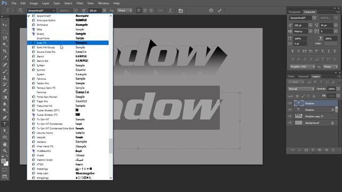Viewport: 342px width, 192px height.
Task: Select the Magic Wand tool
Action: tap(5, 45)
